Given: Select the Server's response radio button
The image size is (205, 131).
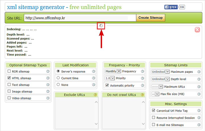Looking at the screenshot, I should [58, 71].
